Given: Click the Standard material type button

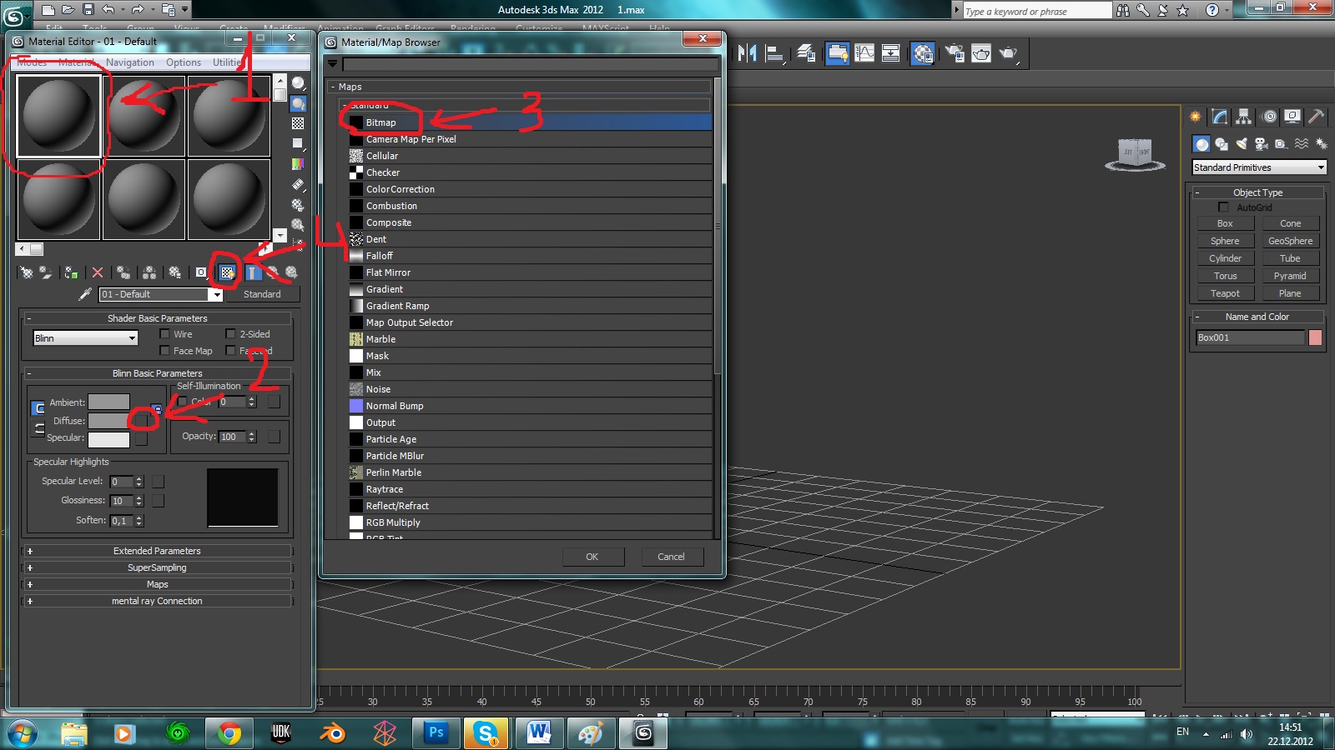Looking at the screenshot, I should click(262, 294).
